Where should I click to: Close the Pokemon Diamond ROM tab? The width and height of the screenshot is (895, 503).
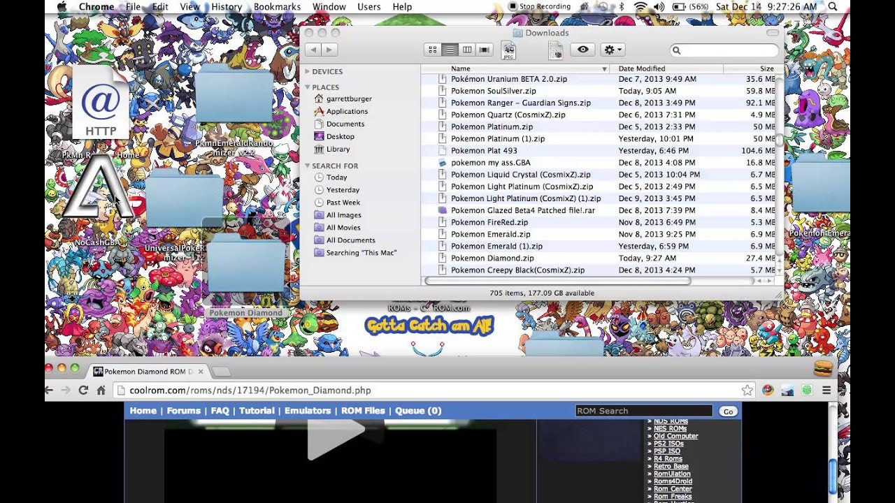(x=201, y=372)
